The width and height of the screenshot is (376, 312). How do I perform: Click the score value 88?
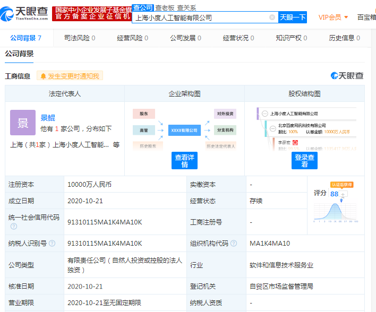coord(334,194)
